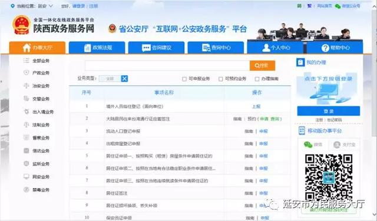Screen dimensions: 377x221
Task: Open 指南 for 大陆居民往来台湾通行证 row
Action: (237, 119)
